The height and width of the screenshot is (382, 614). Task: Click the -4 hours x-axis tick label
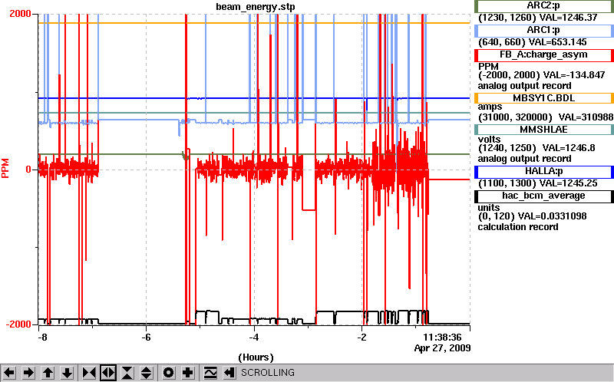[254, 337]
